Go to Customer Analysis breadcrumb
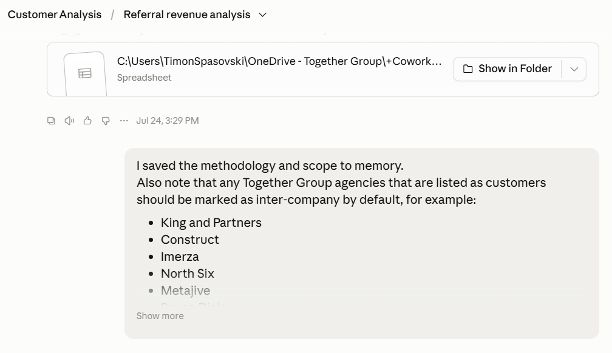Viewport: 612px width, 353px height. 55,15
